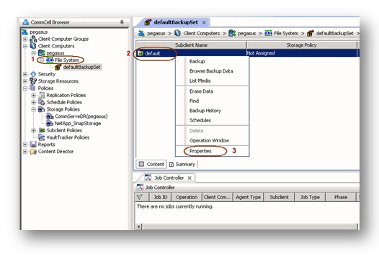Screen dimensions: 379x261
Task: Choose Schedules in the context menu
Action: click(213, 120)
